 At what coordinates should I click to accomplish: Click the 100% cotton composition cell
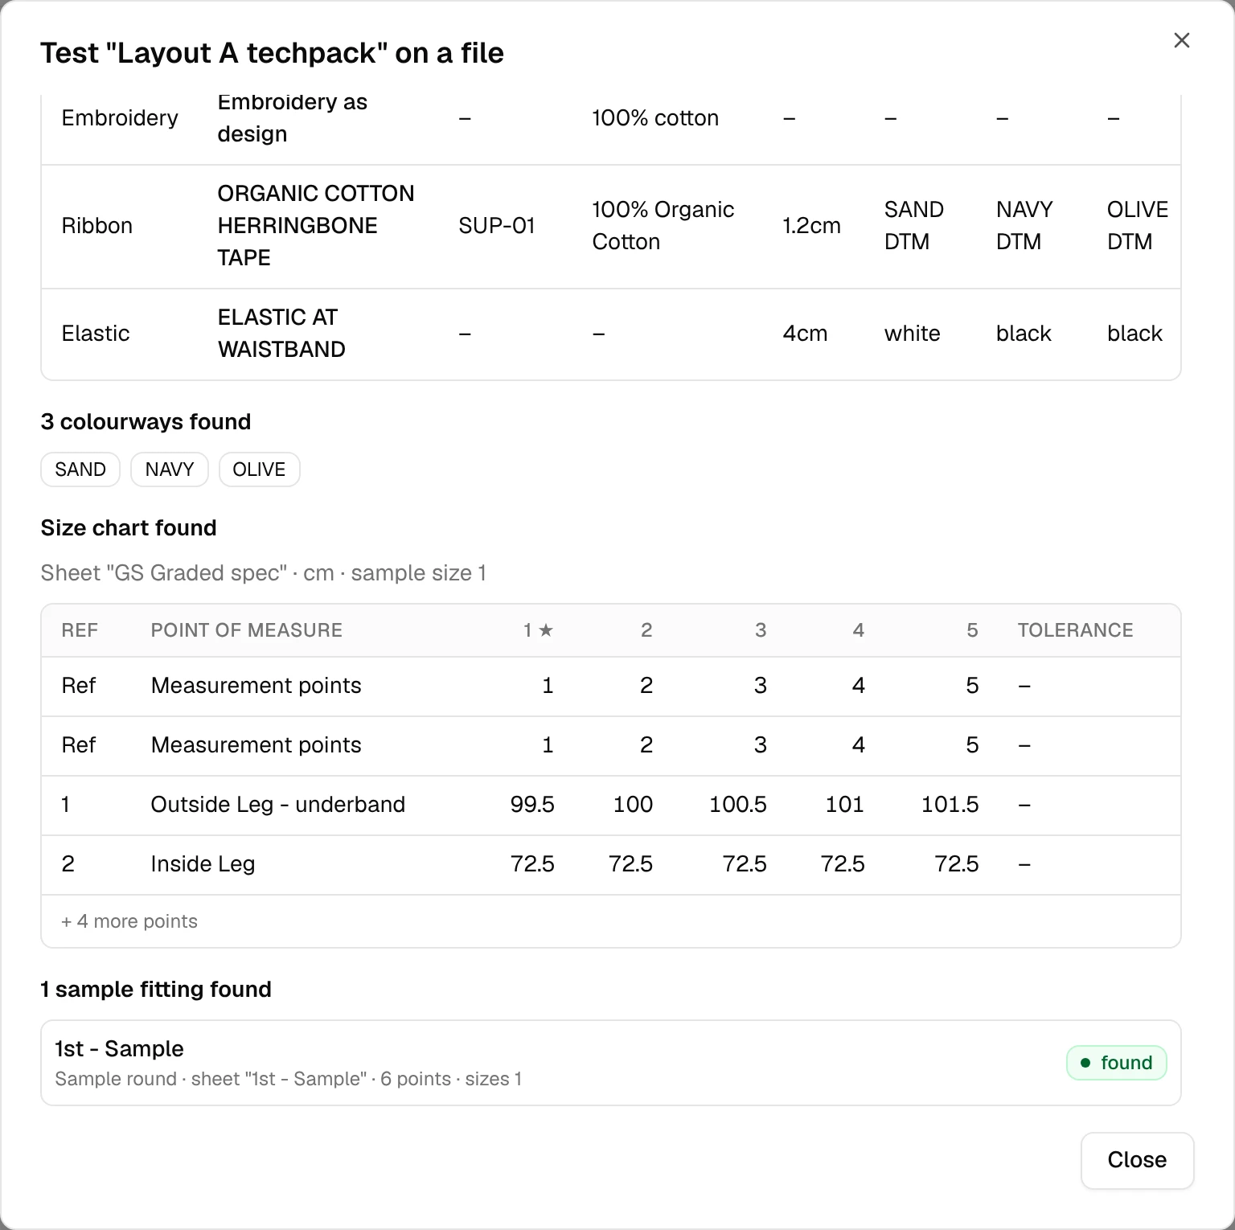(x=655, y=118)
